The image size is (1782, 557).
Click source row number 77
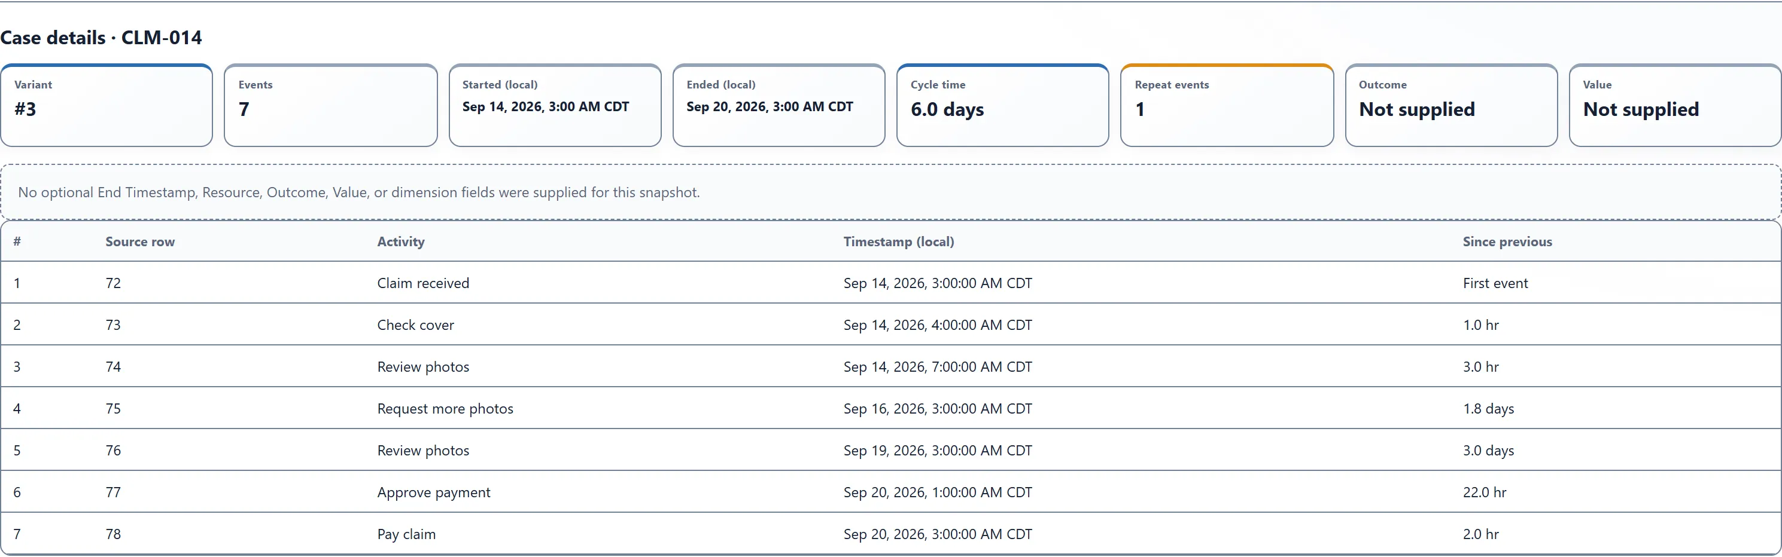click(x=112, y=492)
